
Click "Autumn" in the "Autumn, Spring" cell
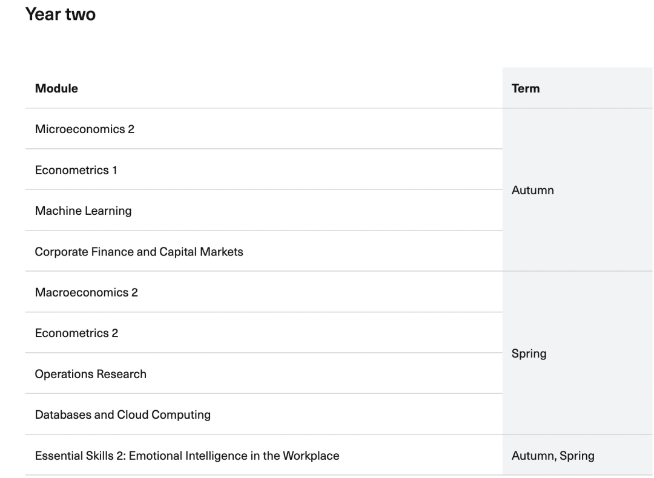click(x=531, y=456)
